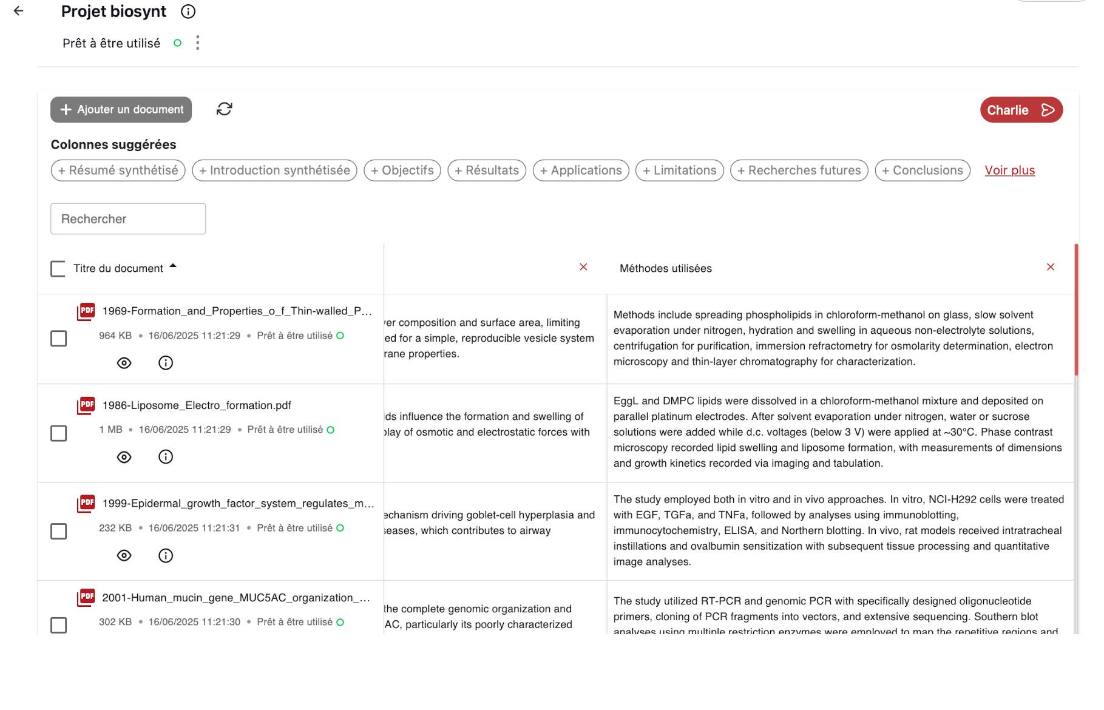Toggle the select-all documents checkbox
The height and width of the screenshot is (710, 1104).
pyautogui.click(x=58, y=269)
